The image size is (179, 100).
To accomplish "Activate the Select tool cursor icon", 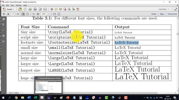I will click(23, 14).
